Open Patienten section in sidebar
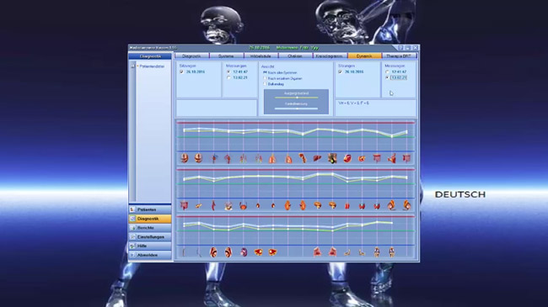Screen dimensions: 548x307 tap(150, 209)
